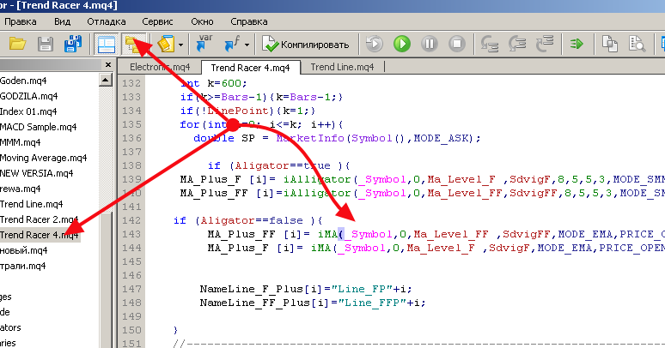Select Trend Line.mq4 in the file list
Screen dimensions: 665x348
32,204
